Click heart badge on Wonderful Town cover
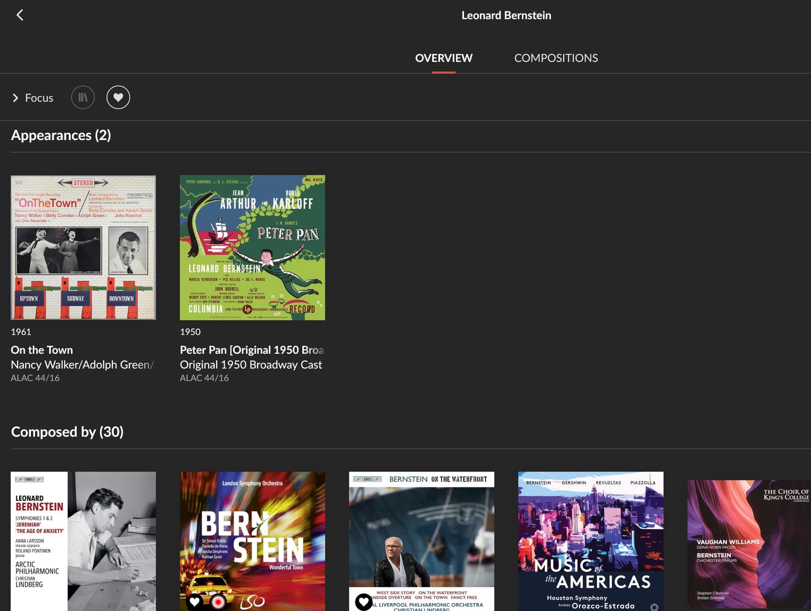Screen dimensions: 811x611 [x=194, y=601]
